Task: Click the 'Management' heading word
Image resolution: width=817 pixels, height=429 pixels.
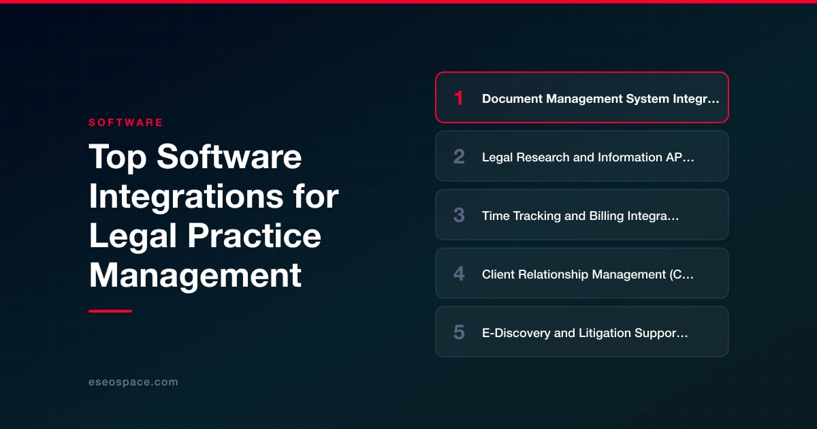Action: coord(195,276)
